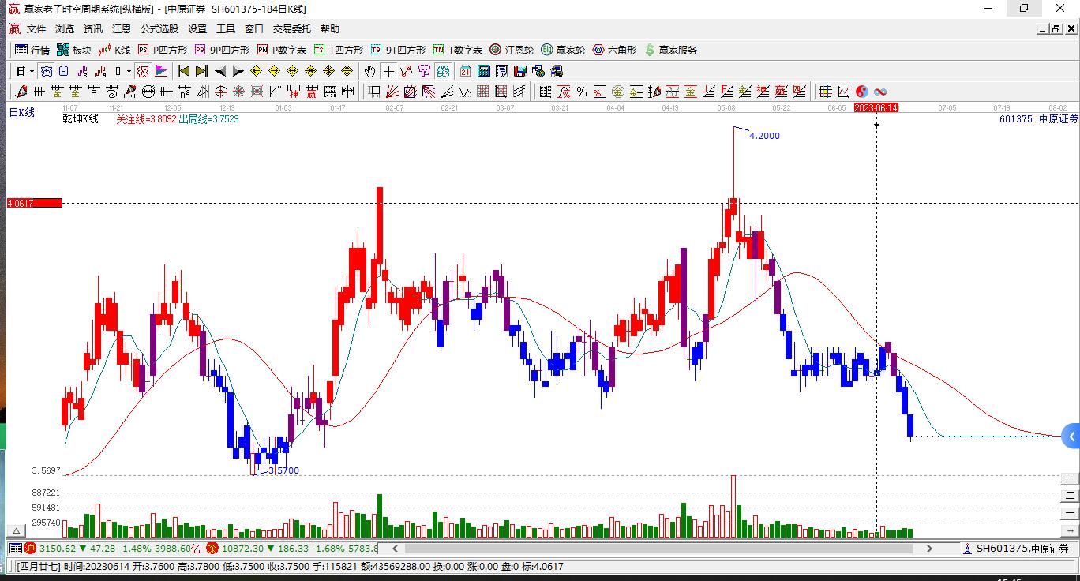Click the SH601375,中原证券 status entry
This screenshot has width=1080, height=581.
pos(1016,549)
